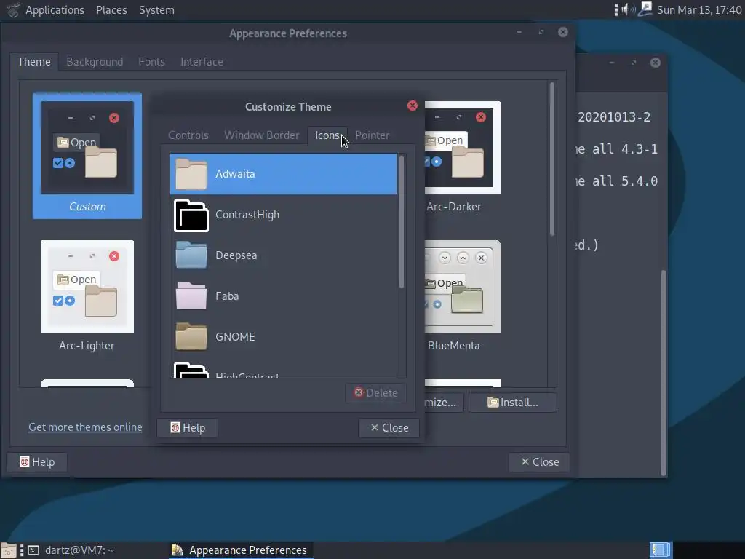Image resolution: width=745 pixels, height=559 pixels.
Task: Click the clock showing Sun Mar 13, 17:40
Action: [x=698, y=10]
